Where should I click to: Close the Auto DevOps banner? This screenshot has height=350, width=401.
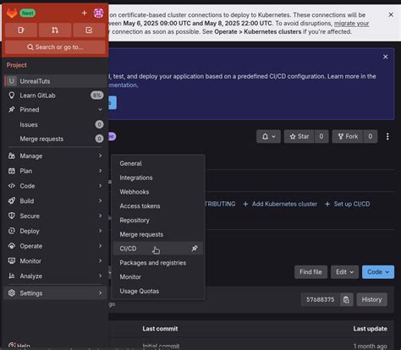coord(386,57)
